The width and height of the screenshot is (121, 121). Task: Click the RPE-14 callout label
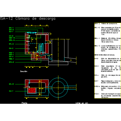pyautogui.click(x=12, y=40)
